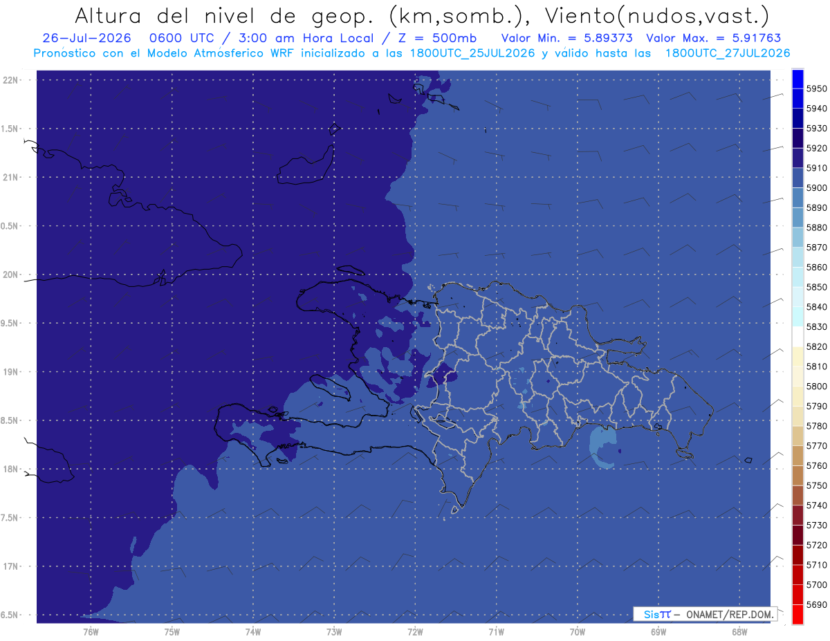Click the 20N latitude axis label
Image resolution: width=830 pixels, height=641 pixels.
[x=10, y=275]
